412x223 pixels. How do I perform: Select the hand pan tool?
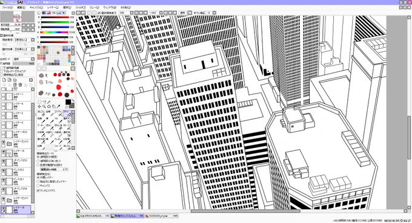(53, 106)
